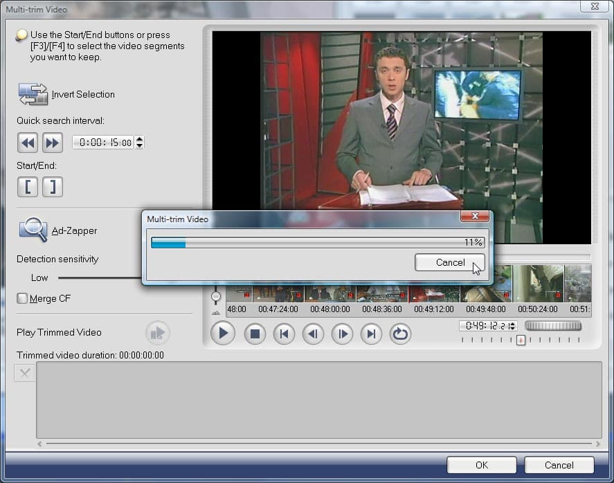Select the thumbnail at 00:47:24:00
Viewport: 614px width, 483px height.
click(x=278, y=293)
